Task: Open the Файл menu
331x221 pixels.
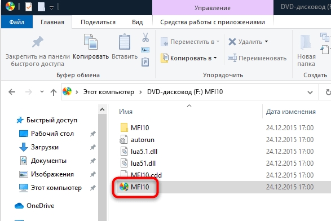Action: pos(17,22)
